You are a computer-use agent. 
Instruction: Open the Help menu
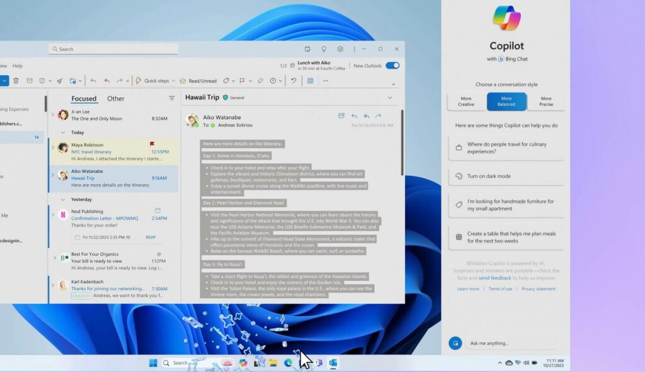(x=18, y=66)
